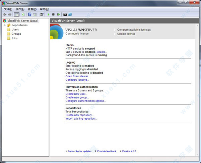This screenshot has width=201, height=163.
Task: Click Configure logging link
Action: [77, 80]
